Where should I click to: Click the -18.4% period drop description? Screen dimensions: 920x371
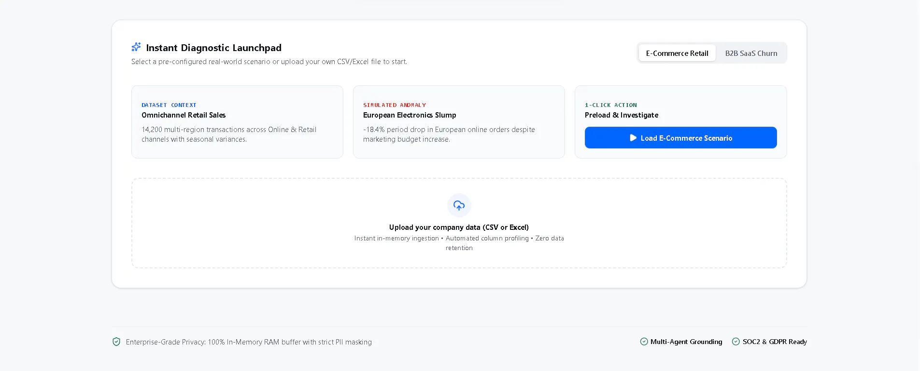click(449, 134)
